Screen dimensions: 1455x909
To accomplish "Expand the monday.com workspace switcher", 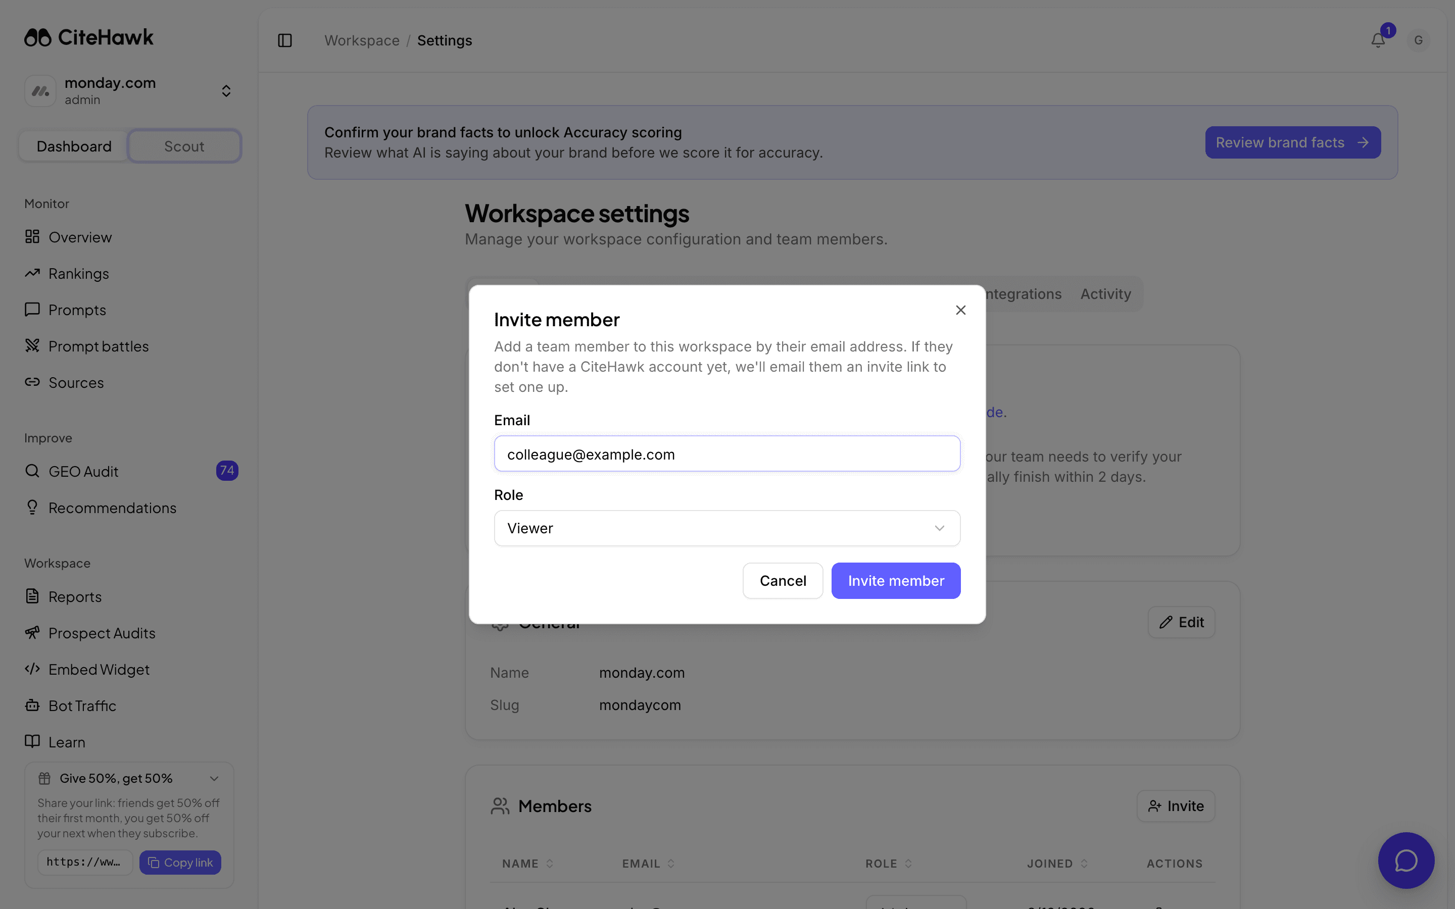I will pos(226,91).
